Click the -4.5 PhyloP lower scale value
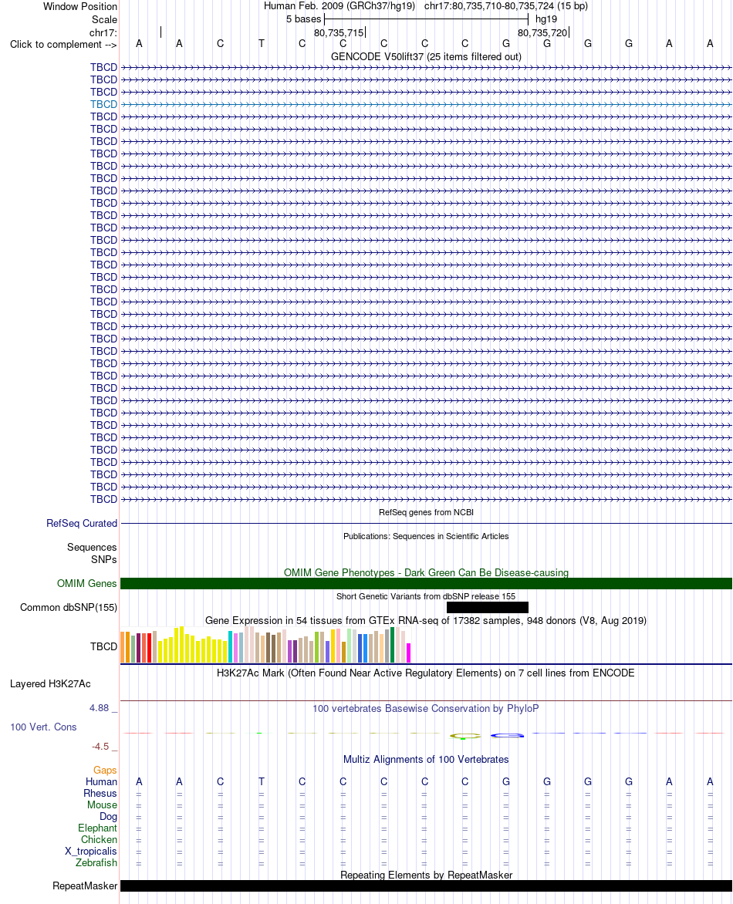This screenshot has height=904, width=733. (x=100, y=747)
